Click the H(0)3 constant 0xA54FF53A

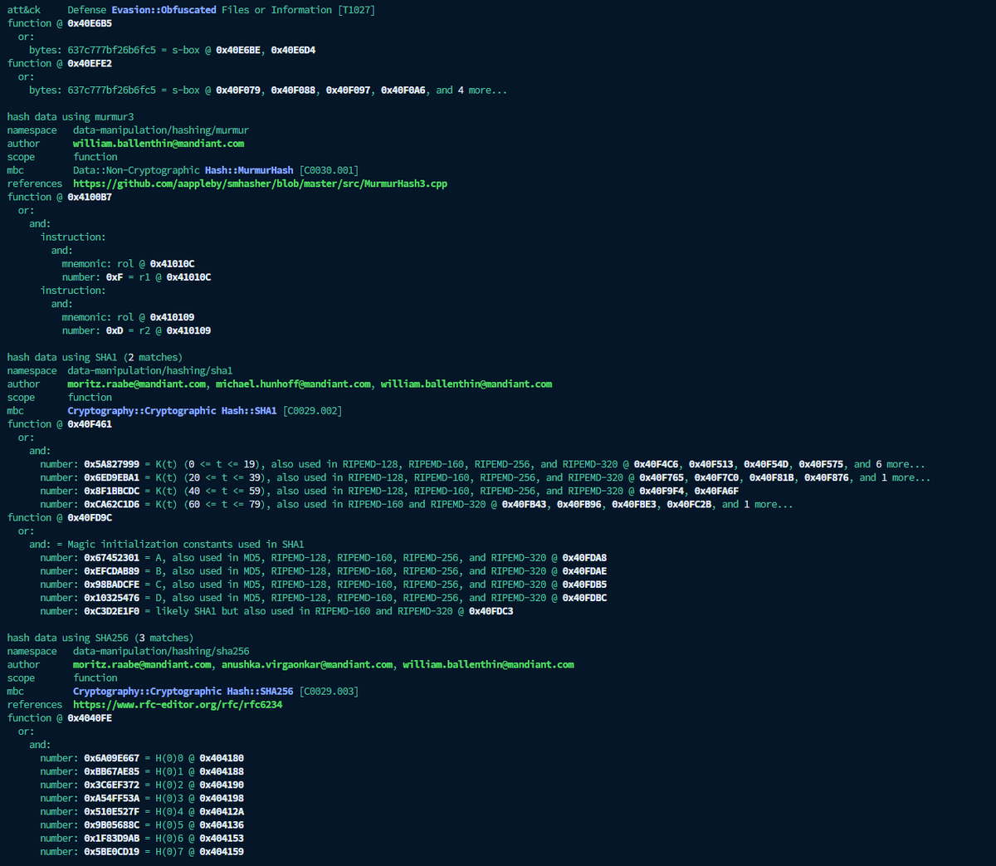[111, 798]
